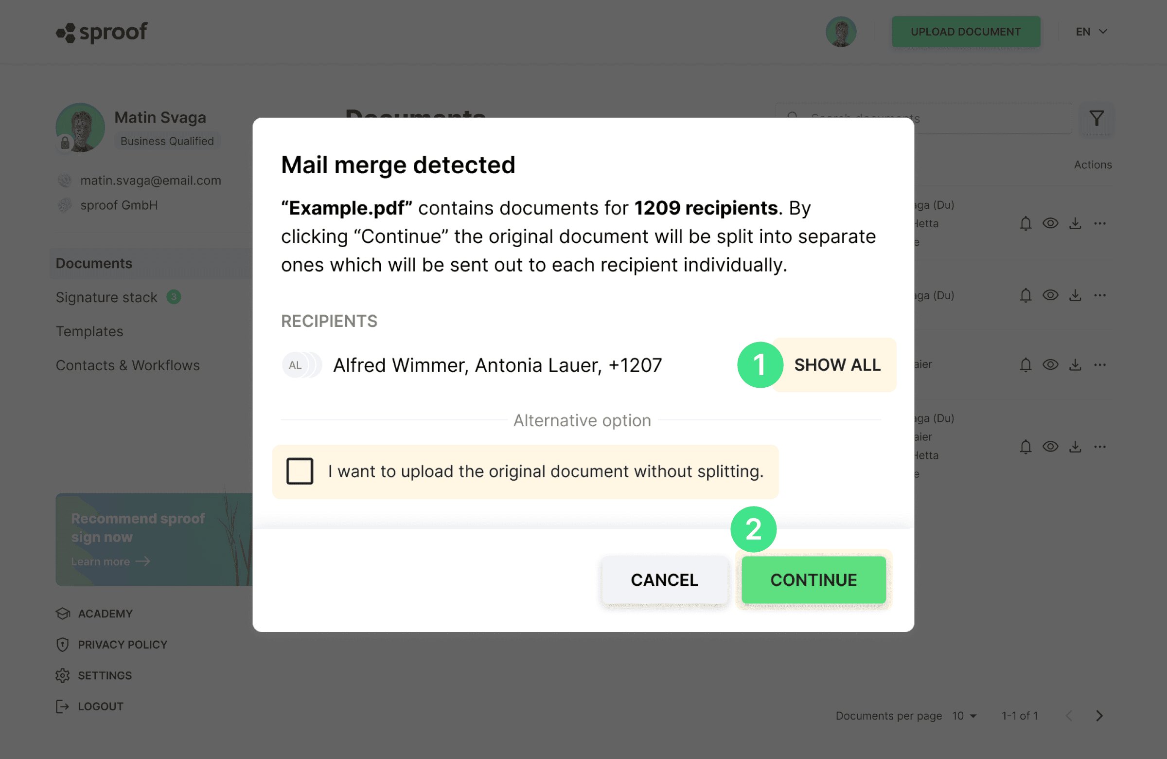
Task: Check upload original document without splitting
Action: [300, 471]
